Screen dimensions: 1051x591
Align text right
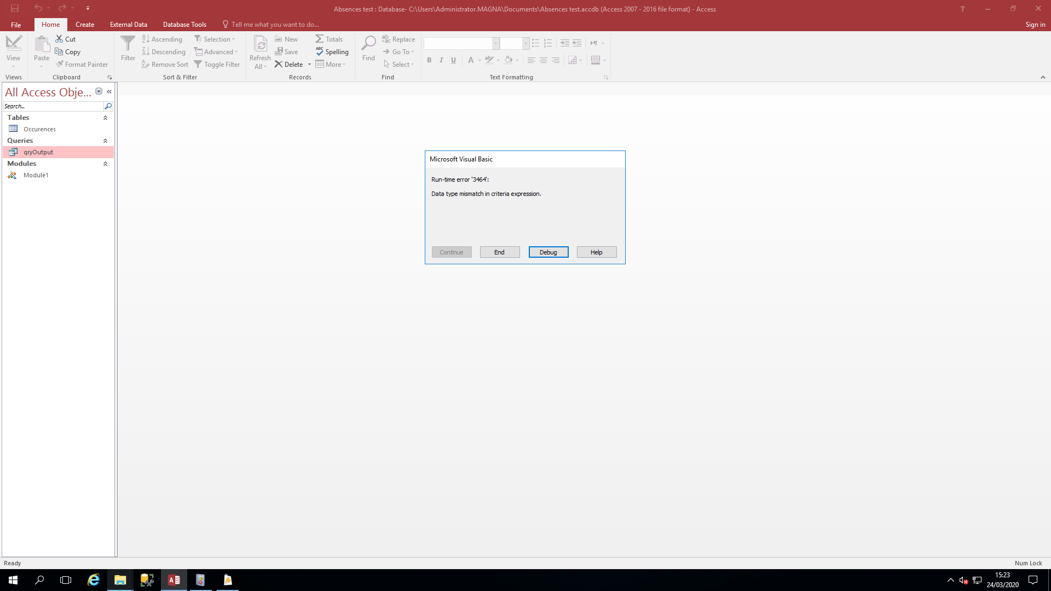click(x=556, y=60)
